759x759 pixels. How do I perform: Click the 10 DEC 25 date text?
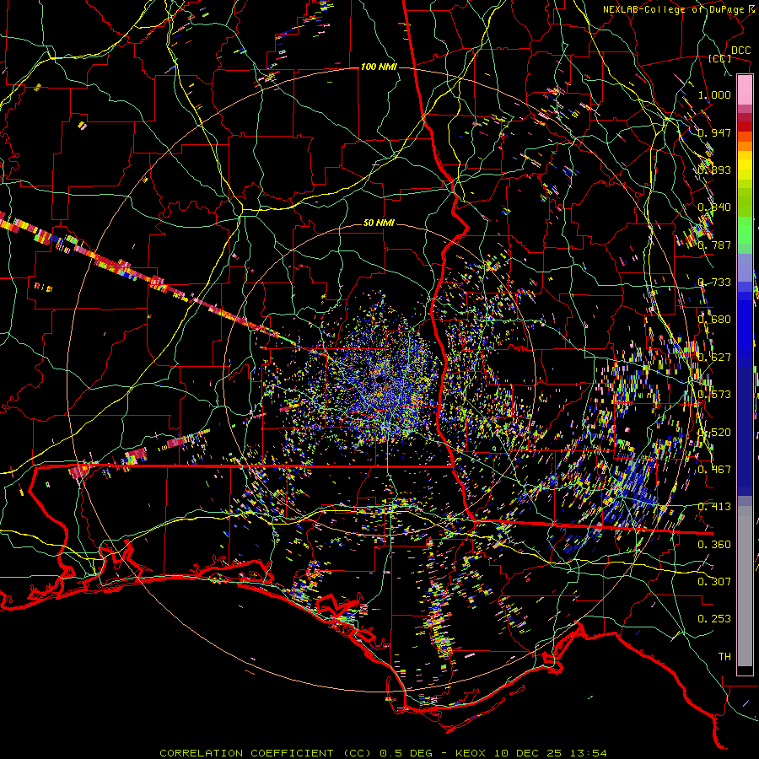(528, 753)
